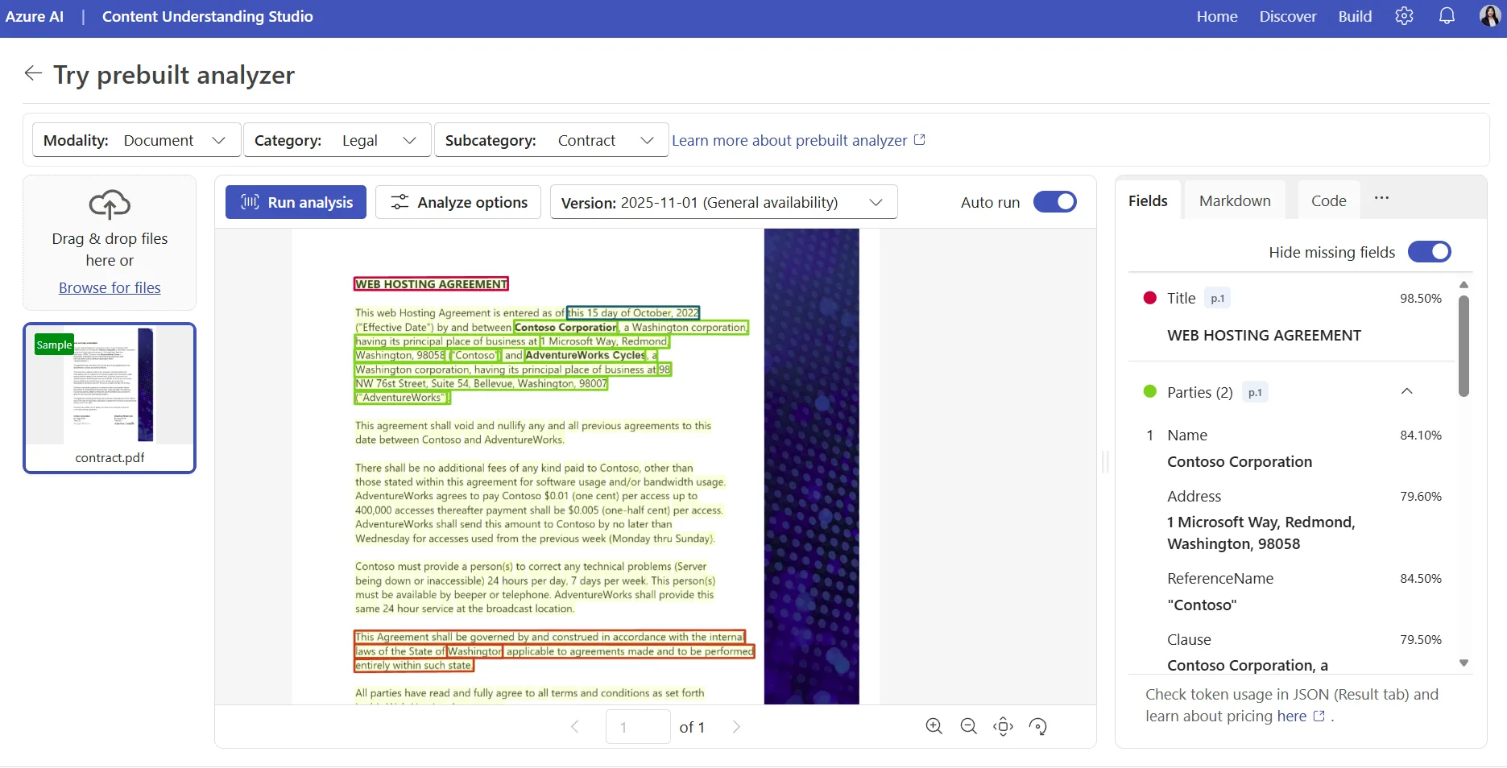Screen dimensions: 1507x768
Task: Open the user profile avatar
Action: pyautogui.click(x=1490, y=16)
